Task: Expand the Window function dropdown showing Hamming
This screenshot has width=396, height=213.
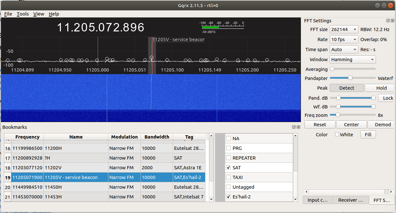Action: [352, 60]
